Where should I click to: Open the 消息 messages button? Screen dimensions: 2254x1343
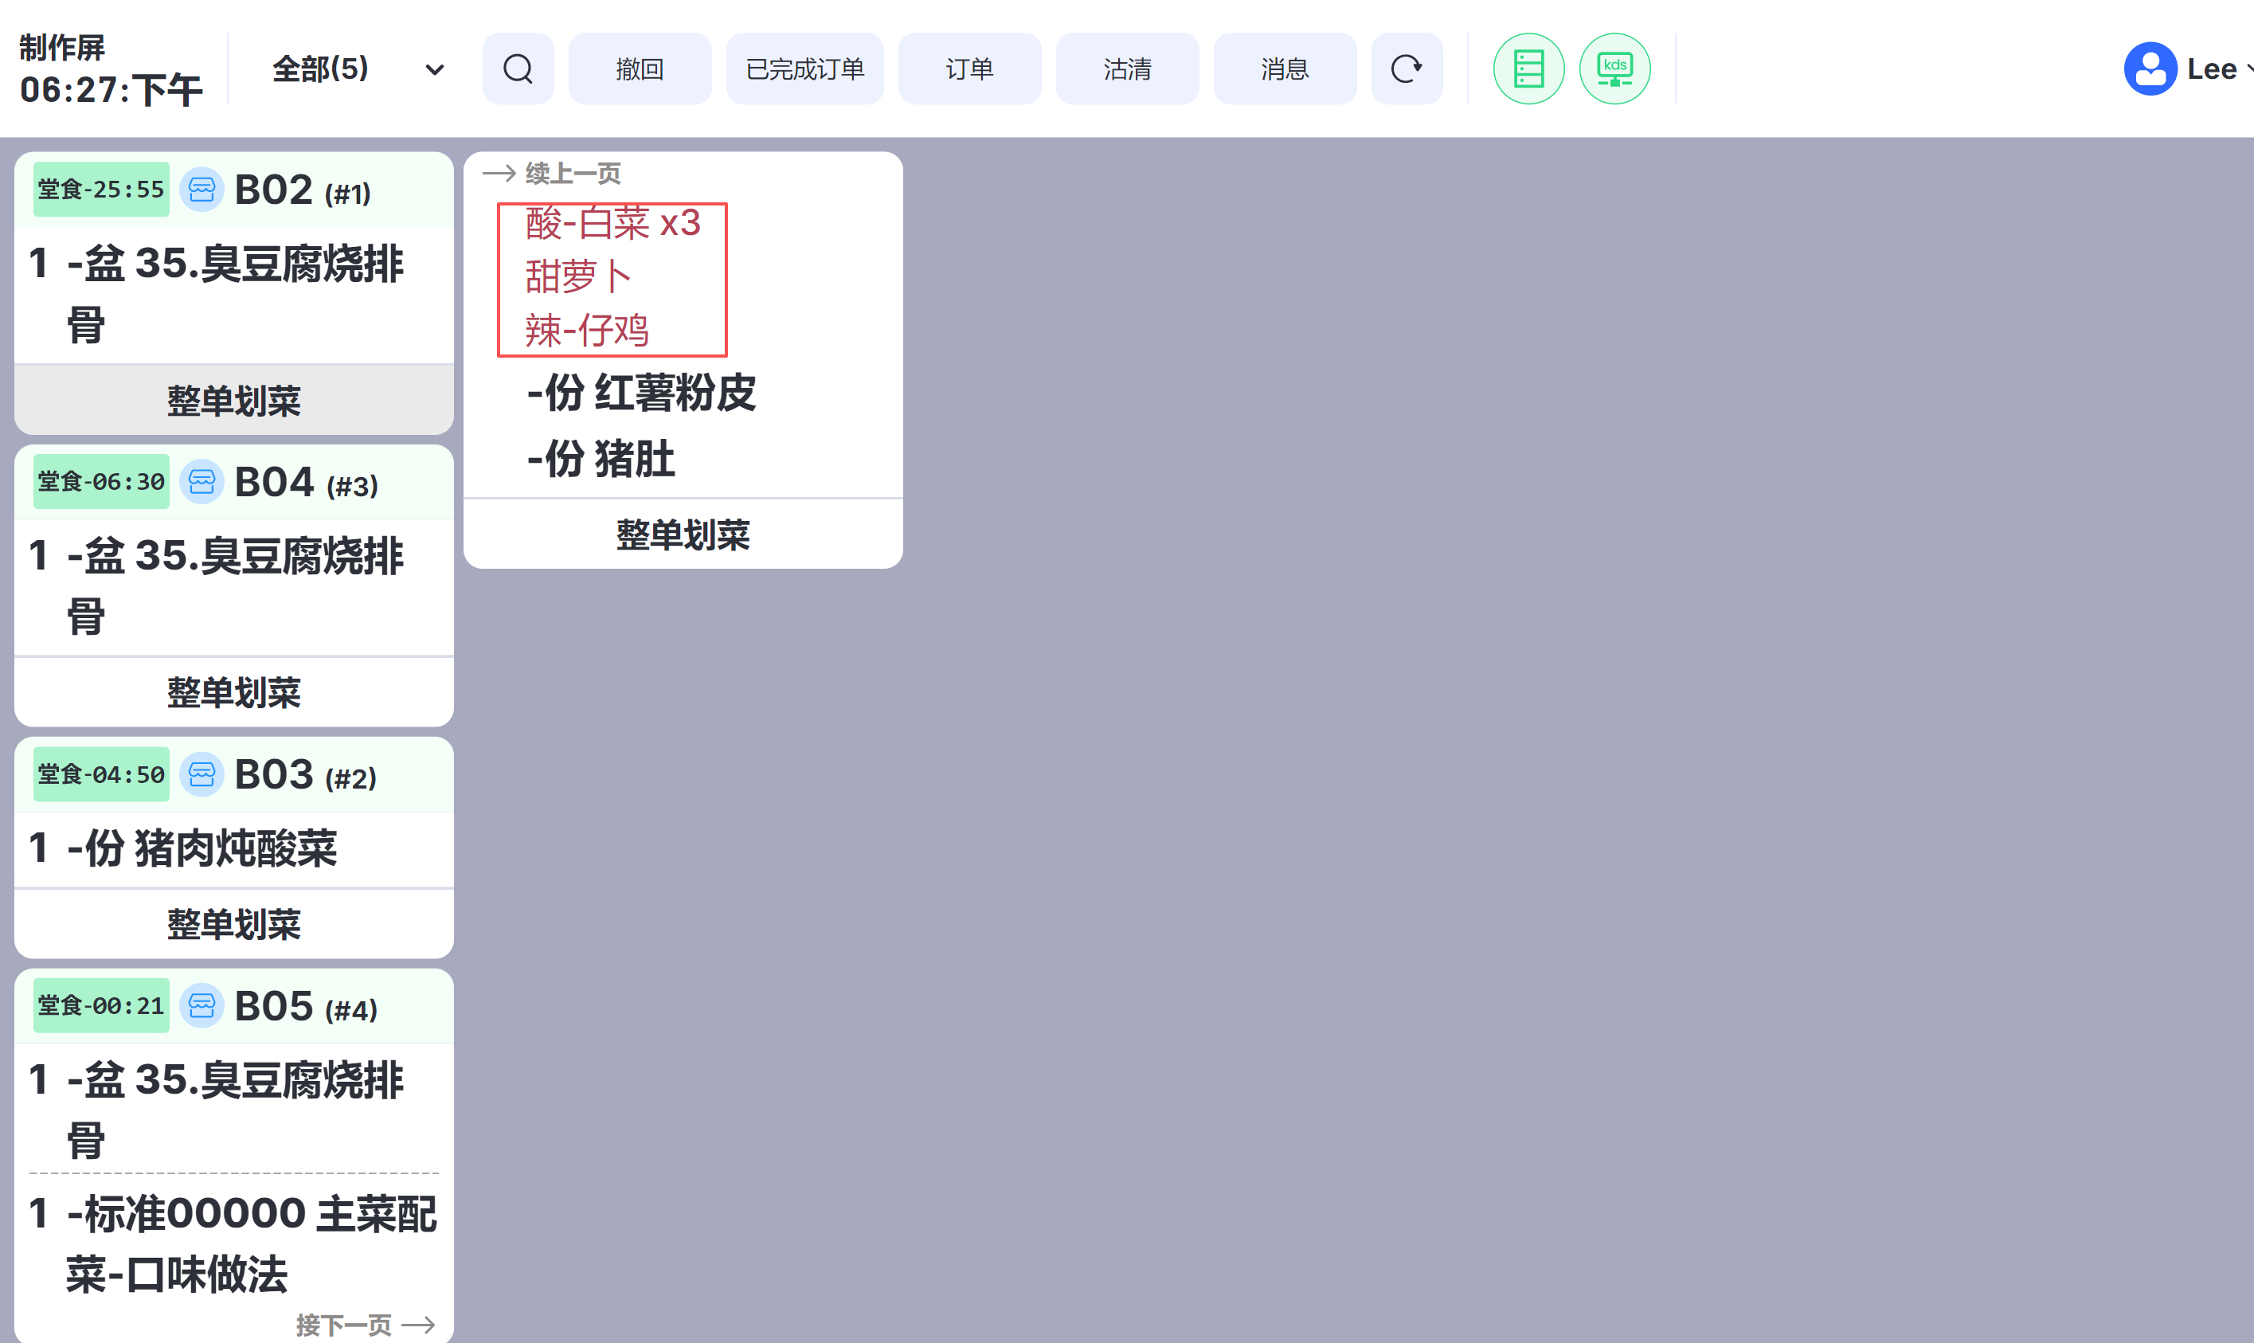pyautogui.click(x=1284, y=69)
